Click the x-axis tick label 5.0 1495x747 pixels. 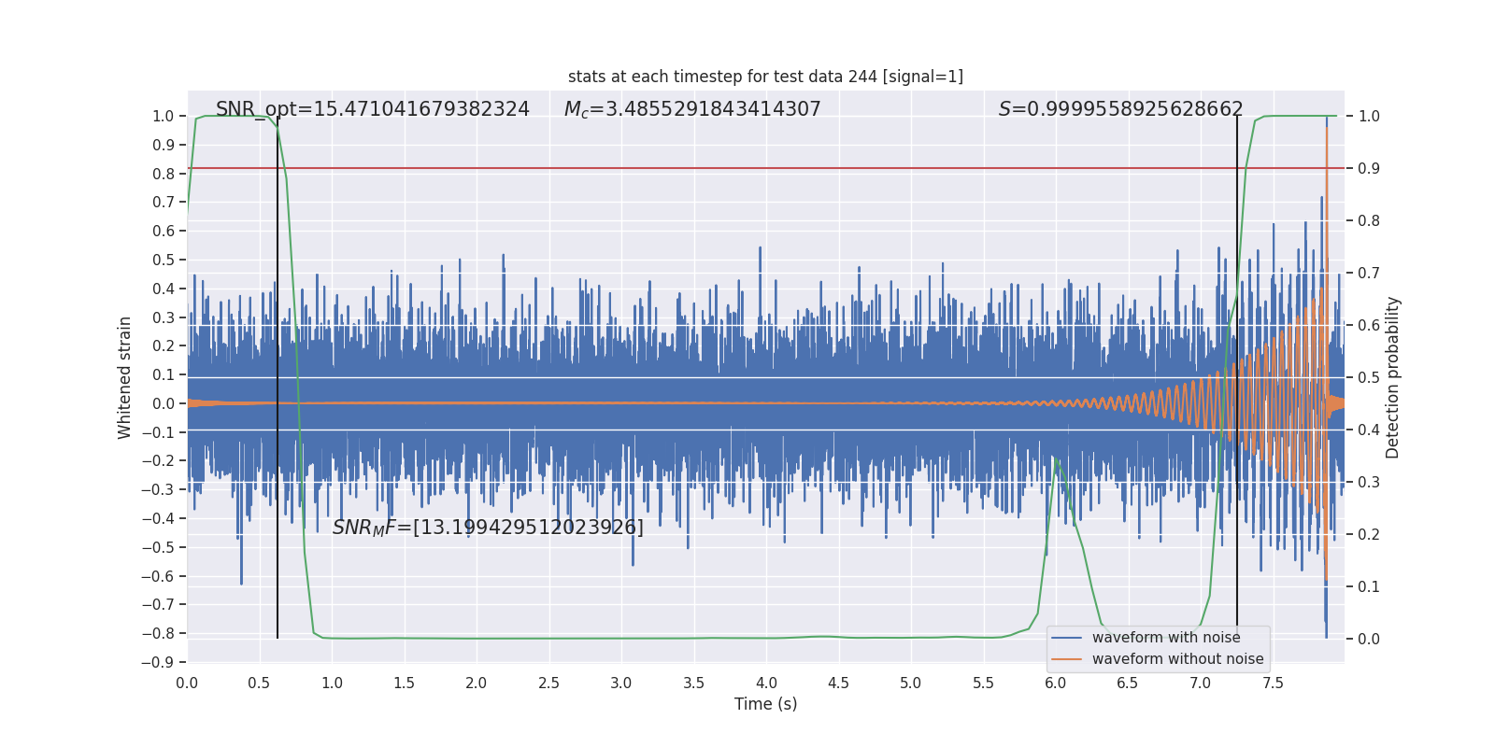click(x=911, y=684)
